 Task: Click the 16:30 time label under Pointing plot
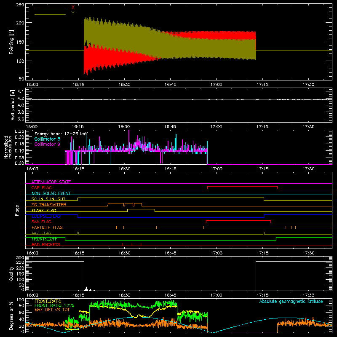pos(124,85)
